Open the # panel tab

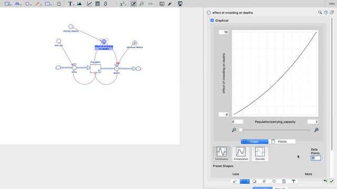coord(264,181)
